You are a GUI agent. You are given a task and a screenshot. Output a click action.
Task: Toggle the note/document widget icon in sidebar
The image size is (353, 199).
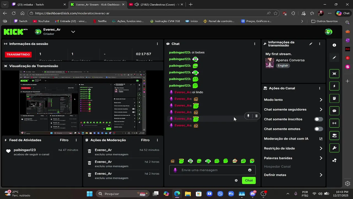point(334,98)
